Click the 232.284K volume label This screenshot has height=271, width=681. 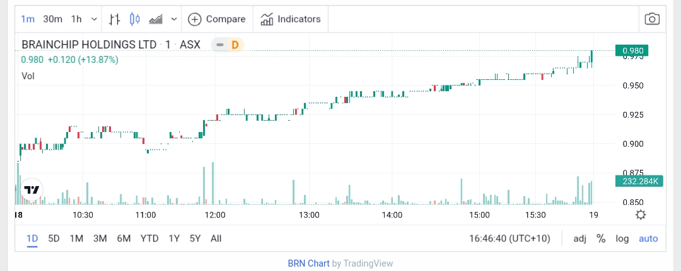tap(640, 181)
